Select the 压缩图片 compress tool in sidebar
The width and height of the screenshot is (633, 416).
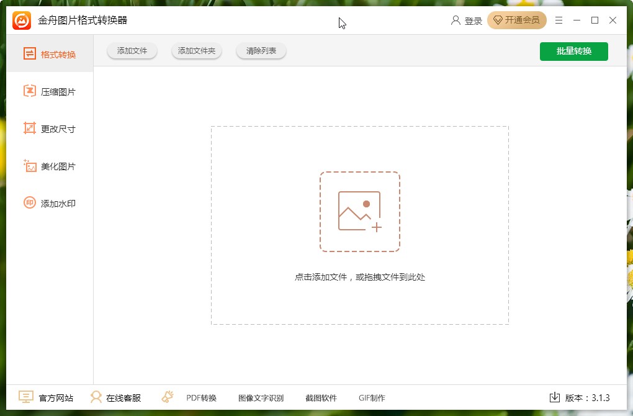coord(50,91)
